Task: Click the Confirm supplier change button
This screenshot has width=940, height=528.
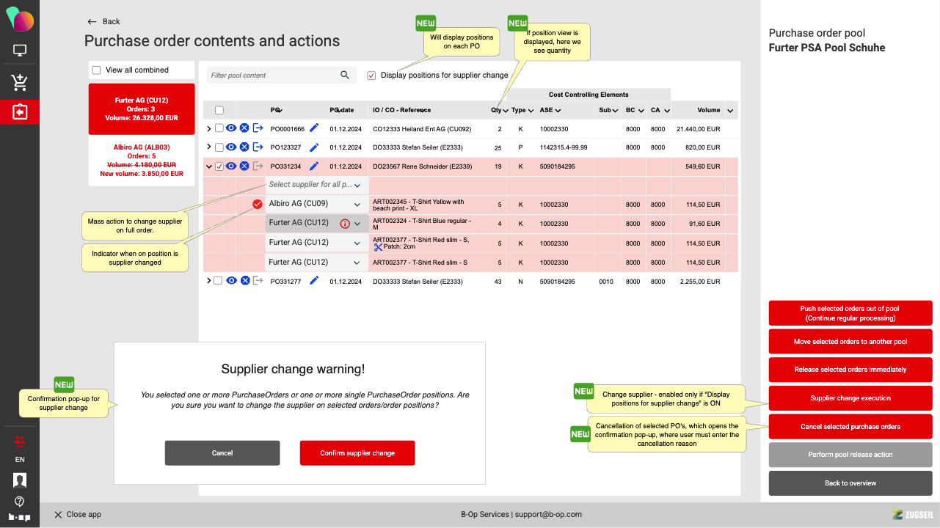Action: pos(357,453)
